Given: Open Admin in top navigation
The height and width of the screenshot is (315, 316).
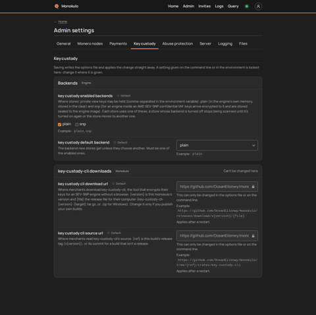Looking at the screenshot, I should 188,7.
